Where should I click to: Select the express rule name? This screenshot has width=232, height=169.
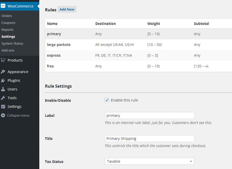coord(54,55)
